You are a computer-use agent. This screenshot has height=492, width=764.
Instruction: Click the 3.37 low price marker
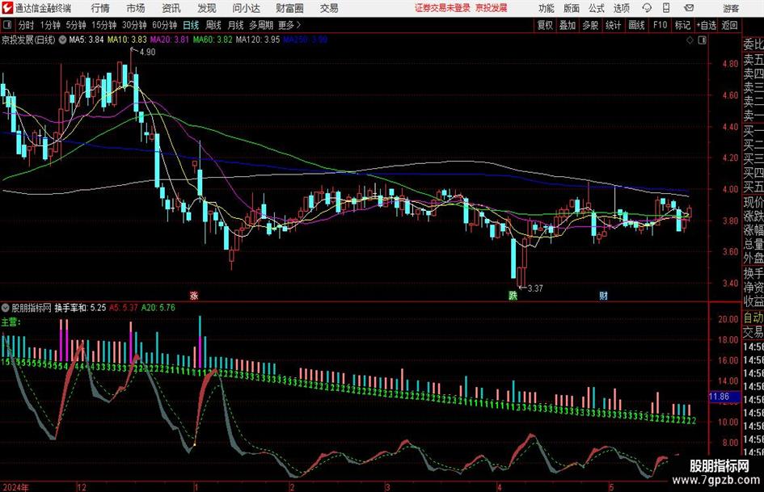pyautogui.click(x=535, y=288)
